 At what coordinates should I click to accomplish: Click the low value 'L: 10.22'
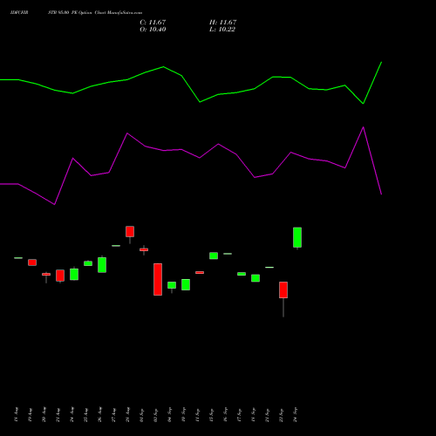[222, 29]
